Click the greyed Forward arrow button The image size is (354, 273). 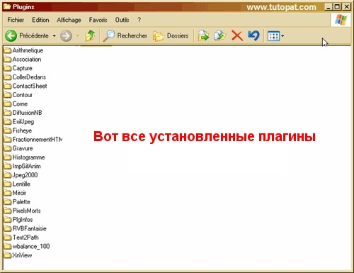click(x=66, y=36)
